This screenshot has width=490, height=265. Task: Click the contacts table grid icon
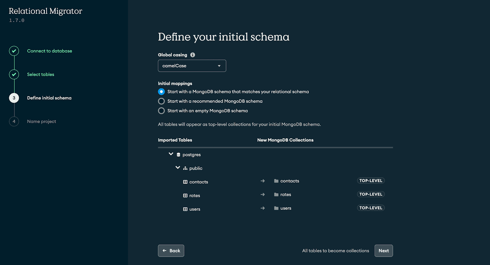coord(185,182)
